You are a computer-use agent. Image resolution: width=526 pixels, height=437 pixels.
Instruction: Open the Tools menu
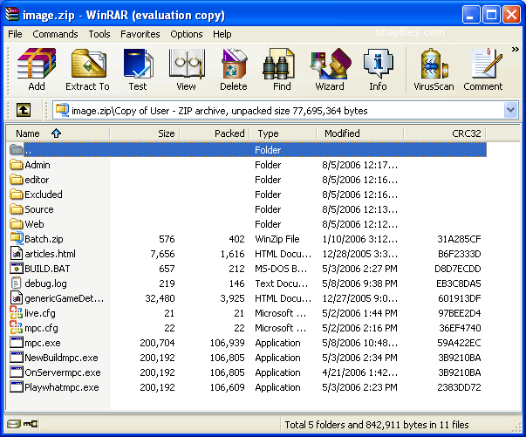click(x=99, y=34)
